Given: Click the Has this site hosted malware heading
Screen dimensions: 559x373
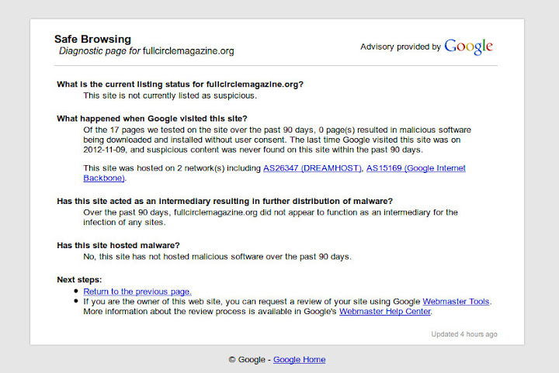Looking at the screenshot, I should click(119, 246).
